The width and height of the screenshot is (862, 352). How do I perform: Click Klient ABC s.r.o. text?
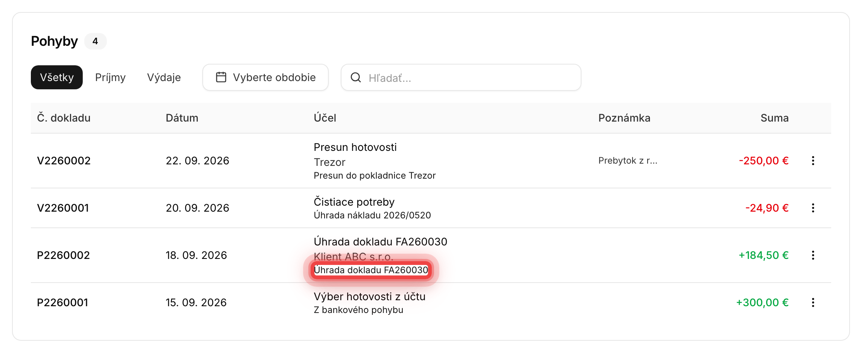pos(354,257)
